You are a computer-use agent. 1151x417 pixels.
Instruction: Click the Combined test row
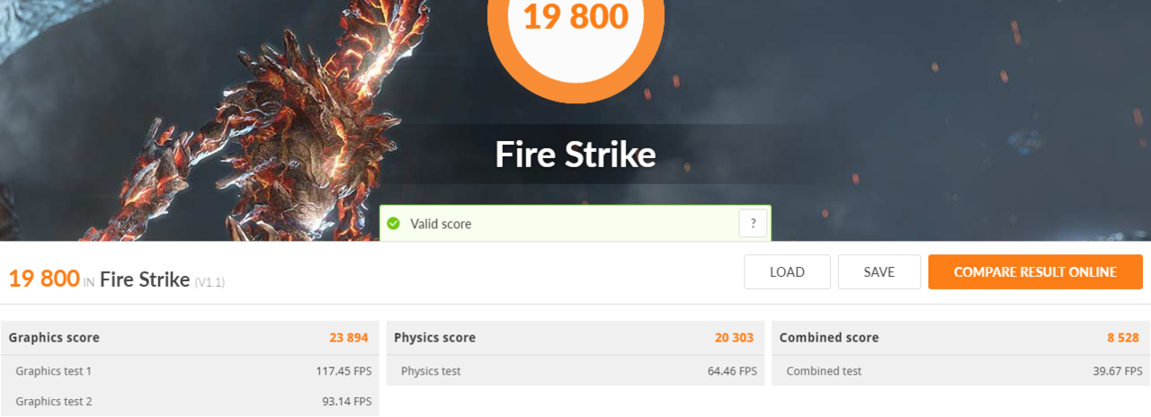pyautogui.click(x=960, y=370)
